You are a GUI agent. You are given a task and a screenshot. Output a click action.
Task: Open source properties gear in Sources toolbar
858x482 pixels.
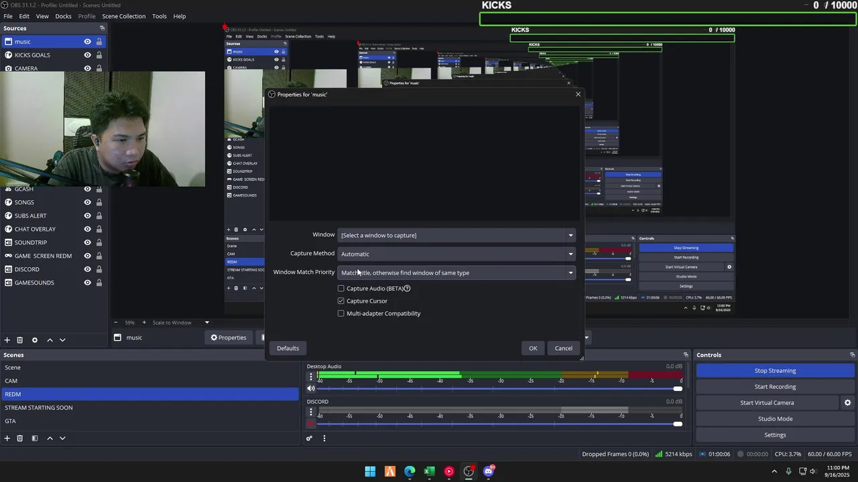(x=35, y=340)
